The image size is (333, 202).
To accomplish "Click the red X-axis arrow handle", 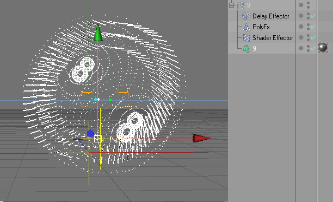I will pos(201,139).
